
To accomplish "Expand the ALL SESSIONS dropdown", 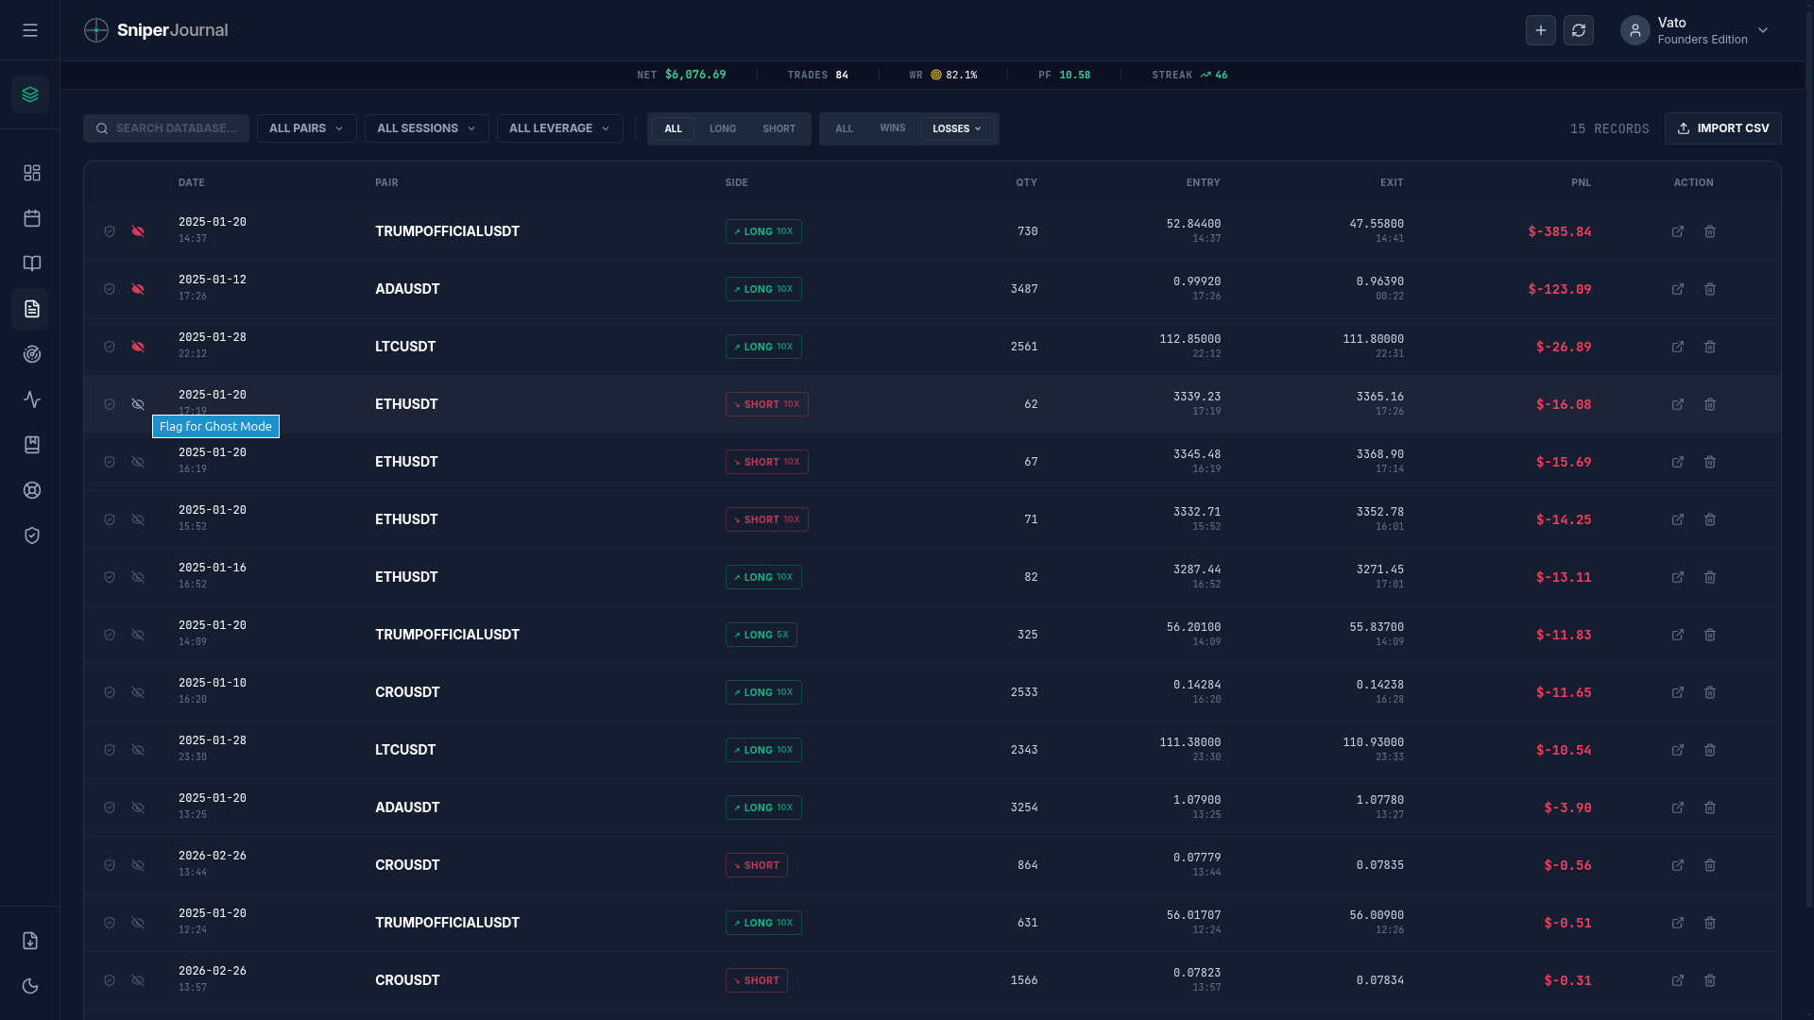I will (427, 128).
